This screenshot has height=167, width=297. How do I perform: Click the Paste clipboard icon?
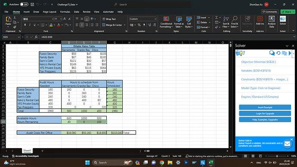coord(8,19)
